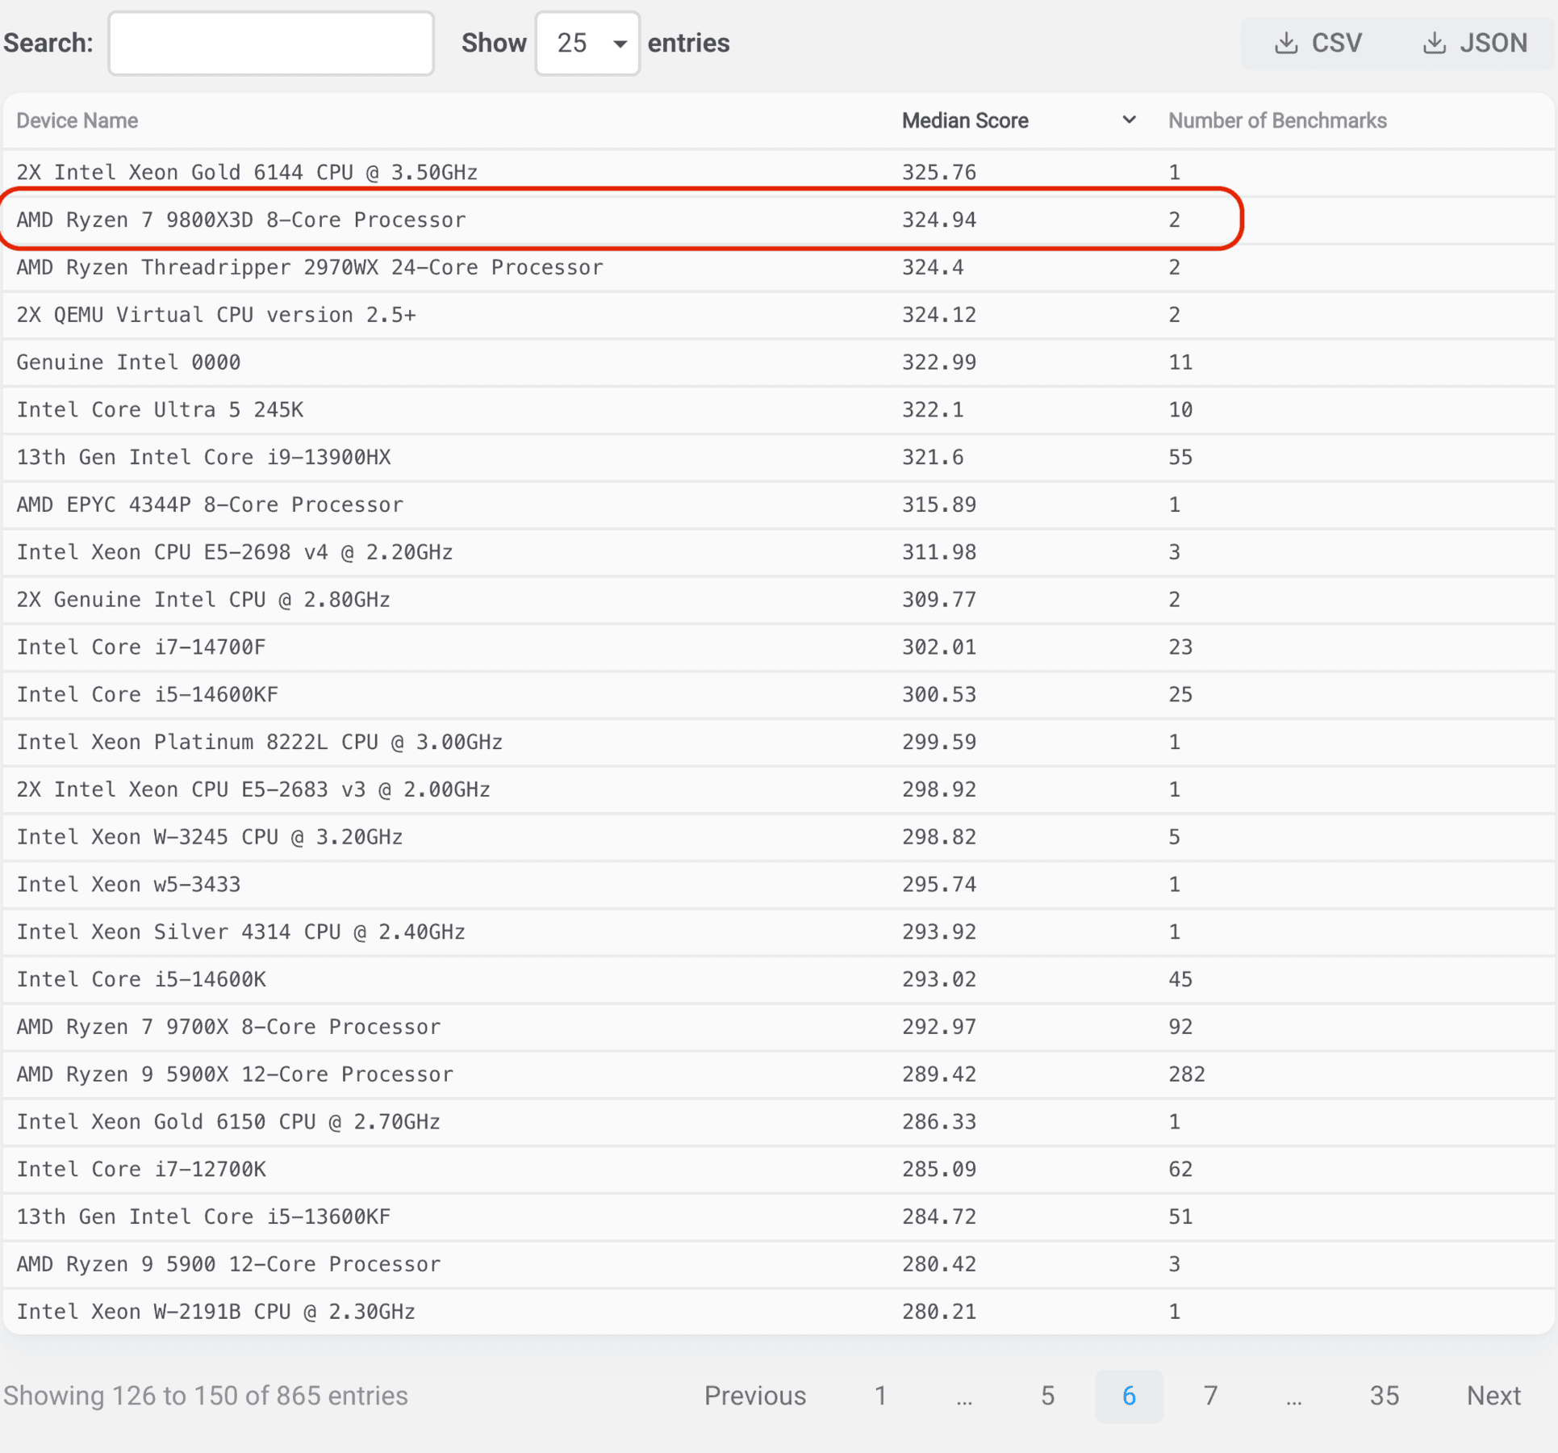
Task: Click the AMD EPYC 4344P row
Action: point(210,505)
